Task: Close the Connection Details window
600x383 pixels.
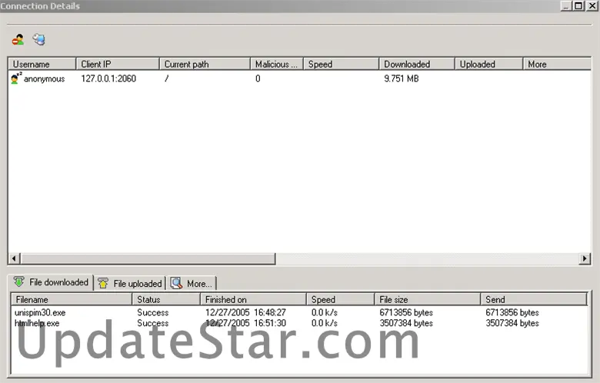Action: pyautogui.click(x=592, y=5)
